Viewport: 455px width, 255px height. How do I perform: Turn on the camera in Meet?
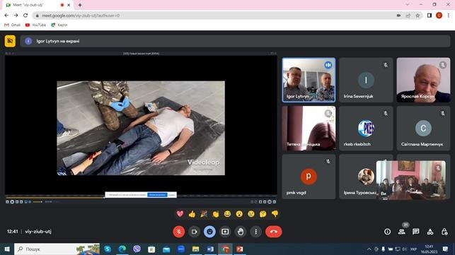pyautogui.click(x=194, y=232)
